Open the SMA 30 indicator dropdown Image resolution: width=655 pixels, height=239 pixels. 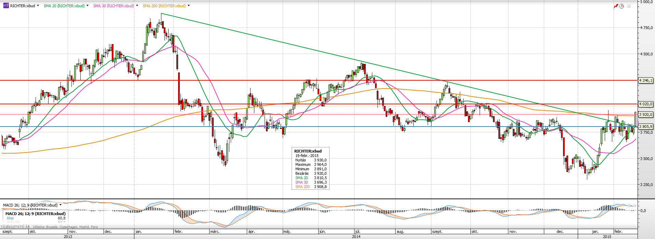point(137,6)
